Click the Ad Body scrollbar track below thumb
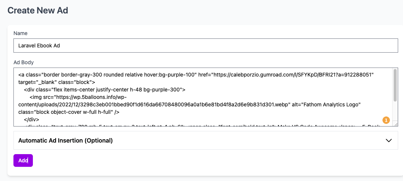 (x=395, y=111)
